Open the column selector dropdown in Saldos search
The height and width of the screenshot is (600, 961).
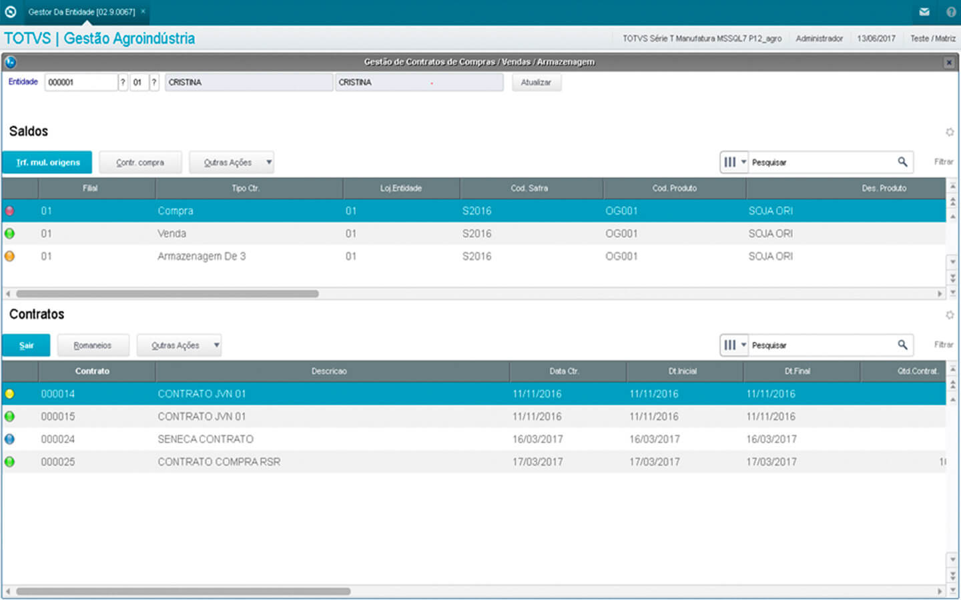735,162
